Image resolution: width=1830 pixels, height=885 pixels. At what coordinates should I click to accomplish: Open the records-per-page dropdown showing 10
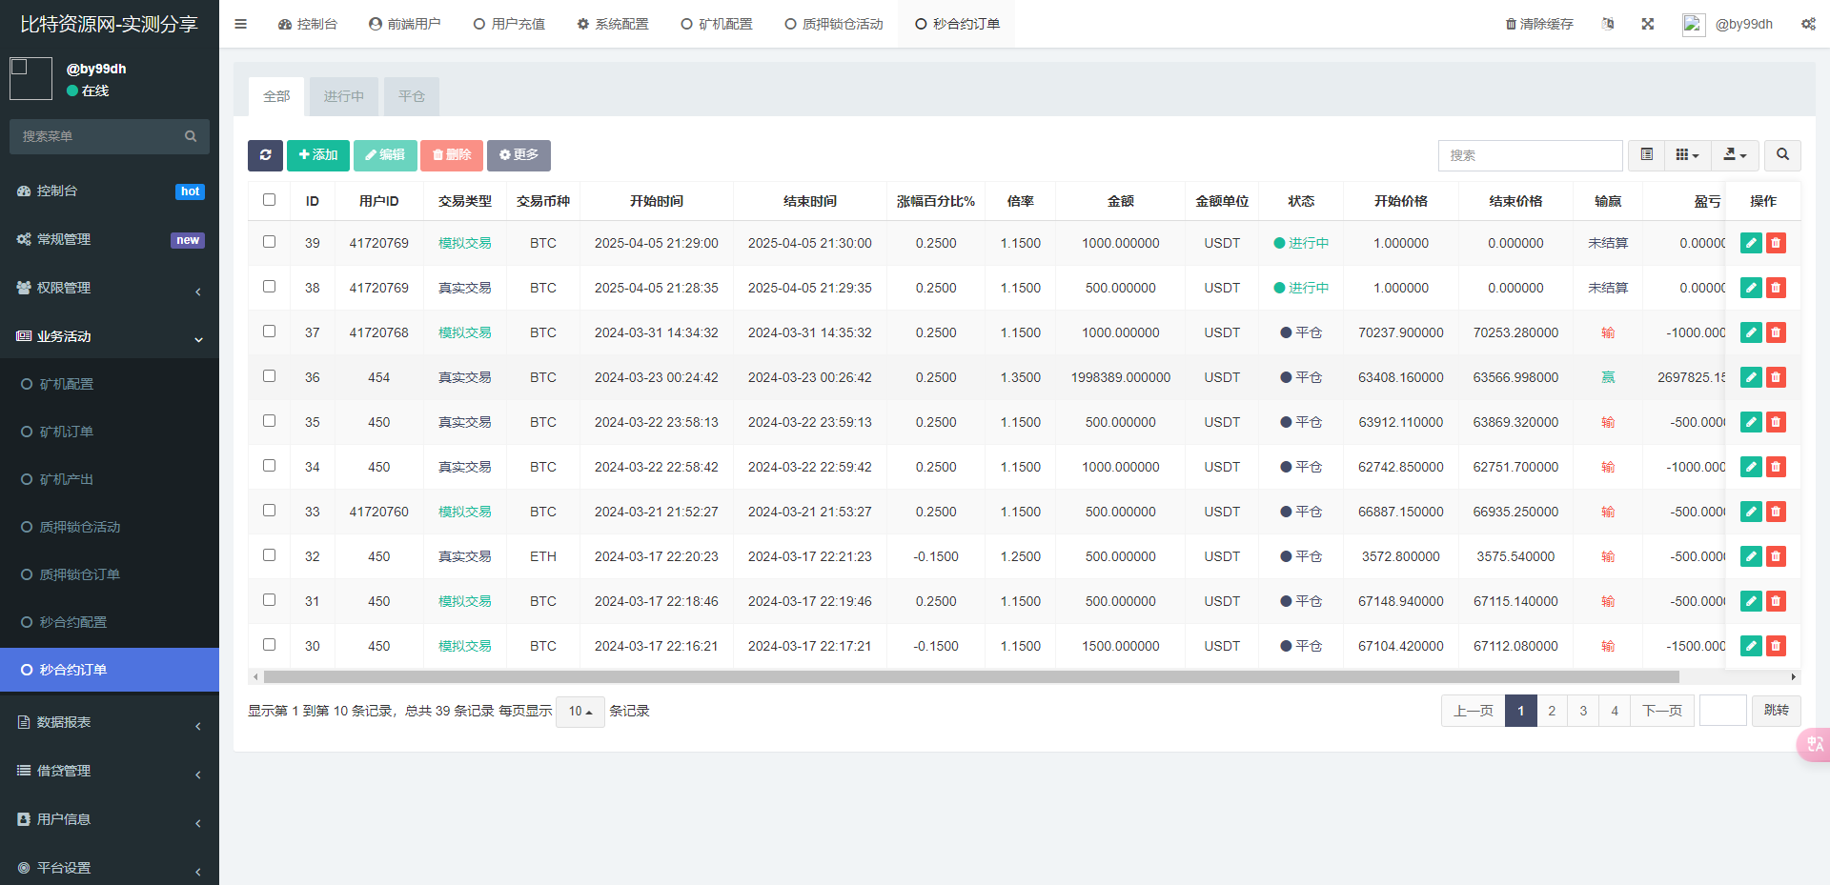click(579, 712)
